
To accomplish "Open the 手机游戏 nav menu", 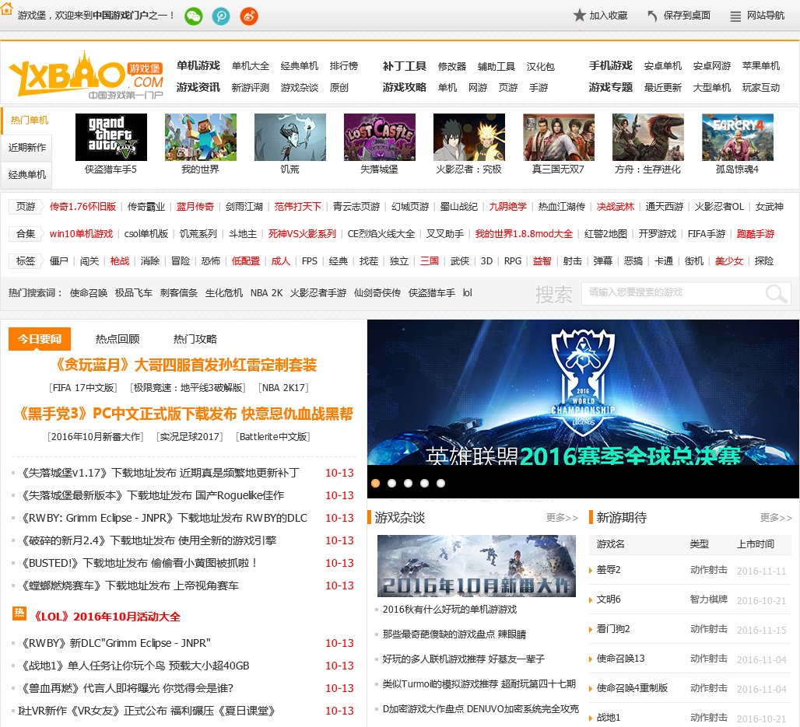I will [610, 66].
